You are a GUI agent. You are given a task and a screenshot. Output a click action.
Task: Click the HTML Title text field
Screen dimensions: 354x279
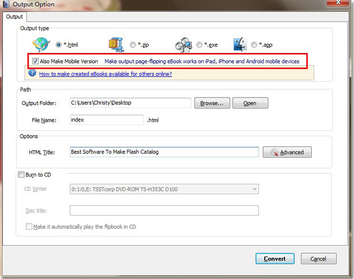point(164,152)
